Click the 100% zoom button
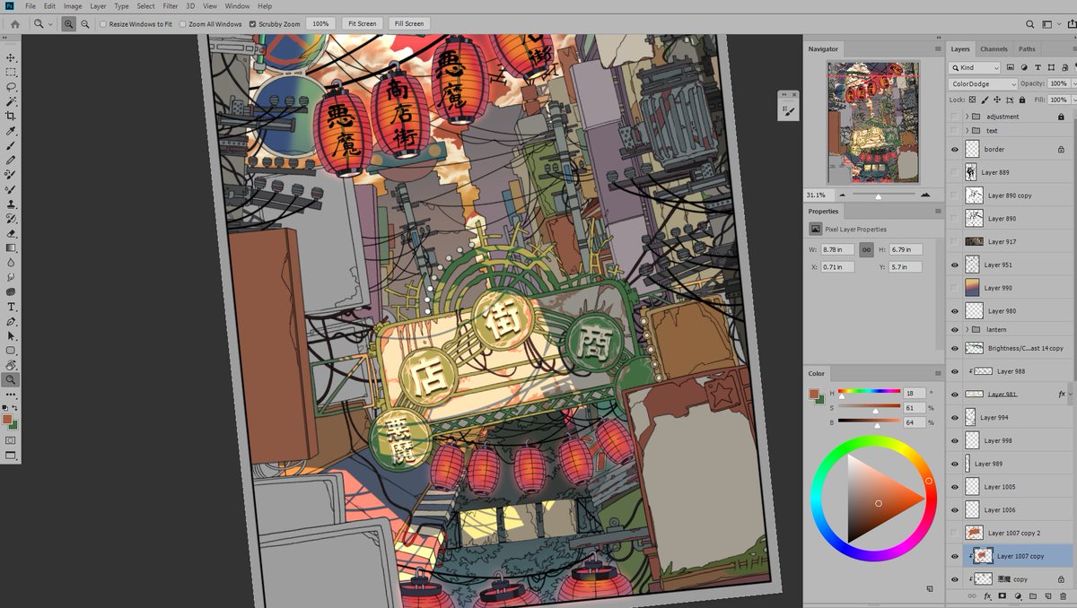Image resolution: width=1077 pixels, height=608 pixels. 320,24
